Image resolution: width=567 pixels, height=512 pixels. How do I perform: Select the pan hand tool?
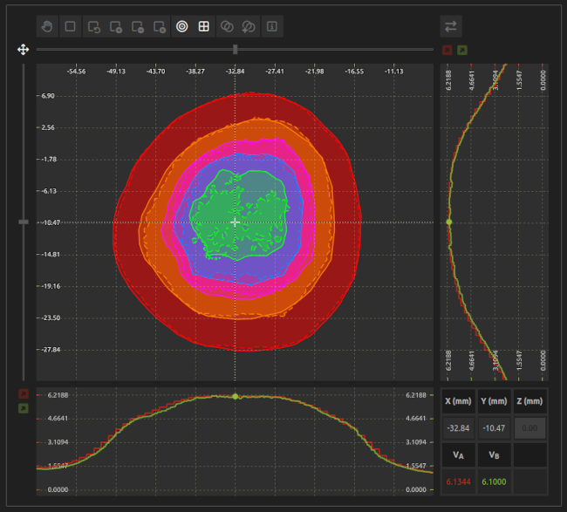pos(47,26)
